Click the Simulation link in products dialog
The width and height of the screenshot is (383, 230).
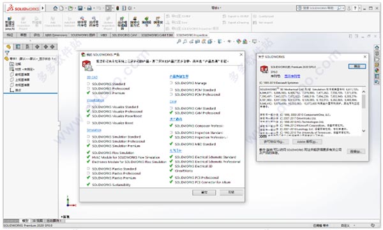94,130
